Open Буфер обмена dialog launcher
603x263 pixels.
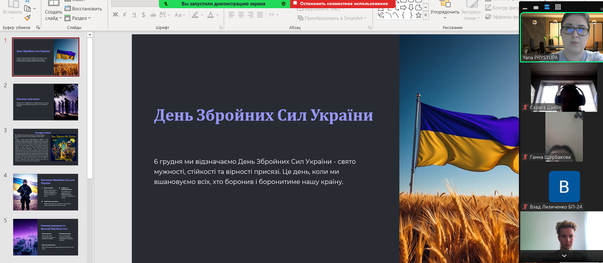(38, 27)
